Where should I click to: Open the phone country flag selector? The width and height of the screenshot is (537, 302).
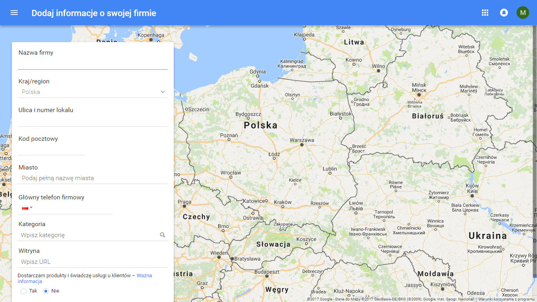coord(27,208)
